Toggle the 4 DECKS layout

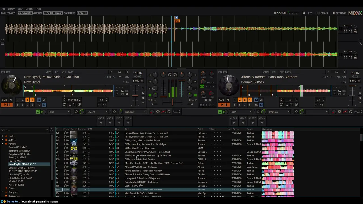tap(38, 13)
